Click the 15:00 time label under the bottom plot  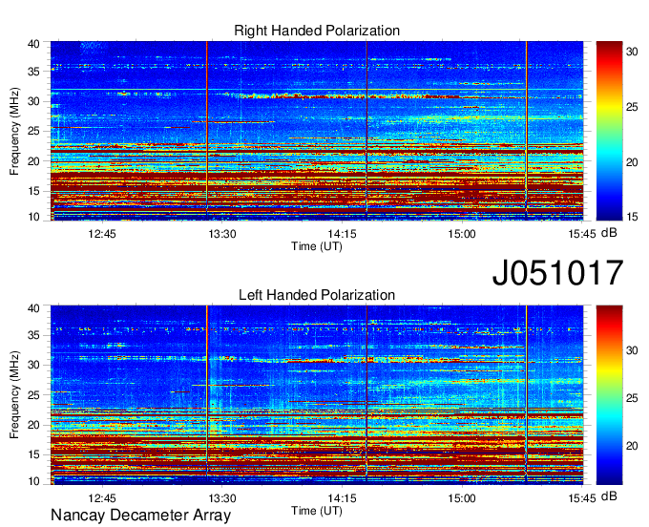coord(462,498)
